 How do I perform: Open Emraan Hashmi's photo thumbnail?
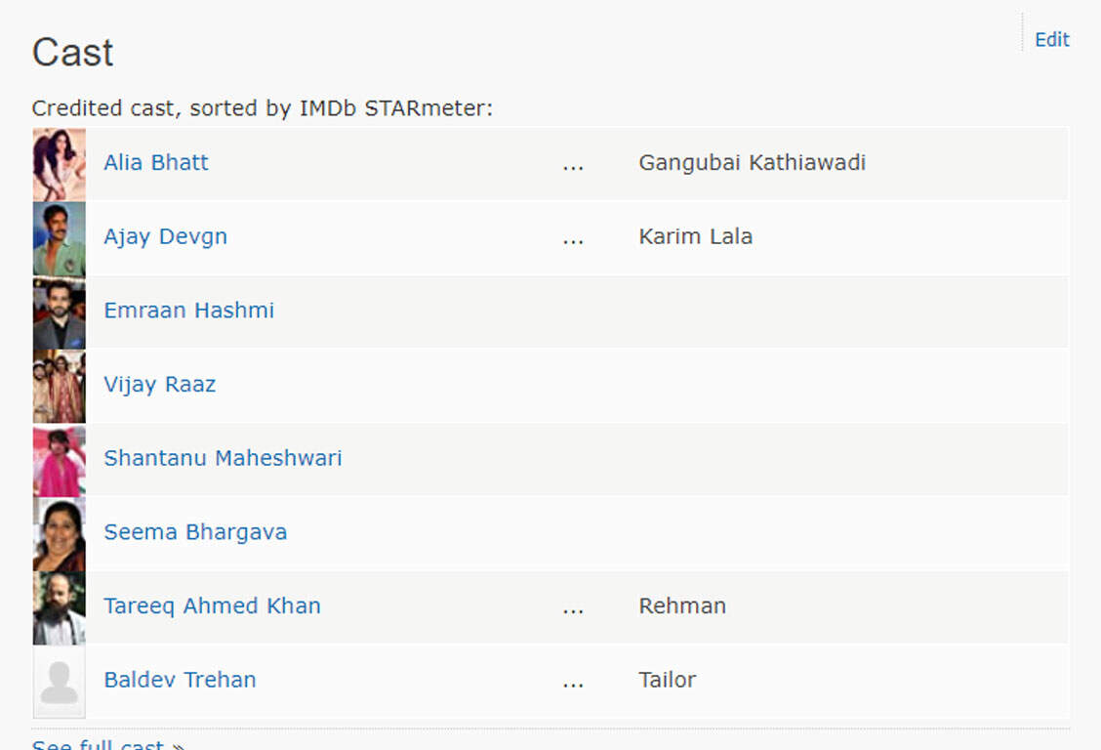coord(59,312)
